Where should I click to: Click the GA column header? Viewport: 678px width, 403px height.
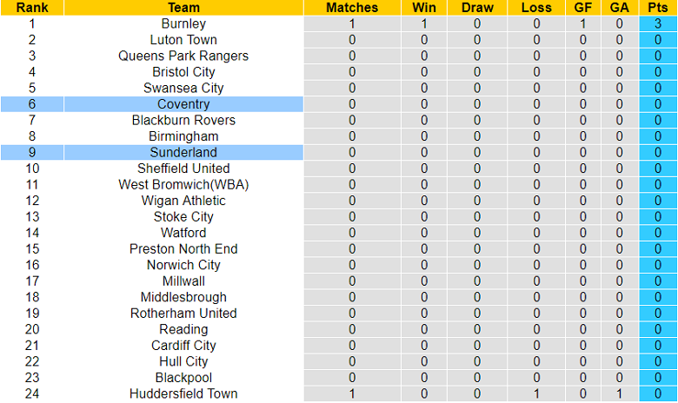[x=619, y=8]
